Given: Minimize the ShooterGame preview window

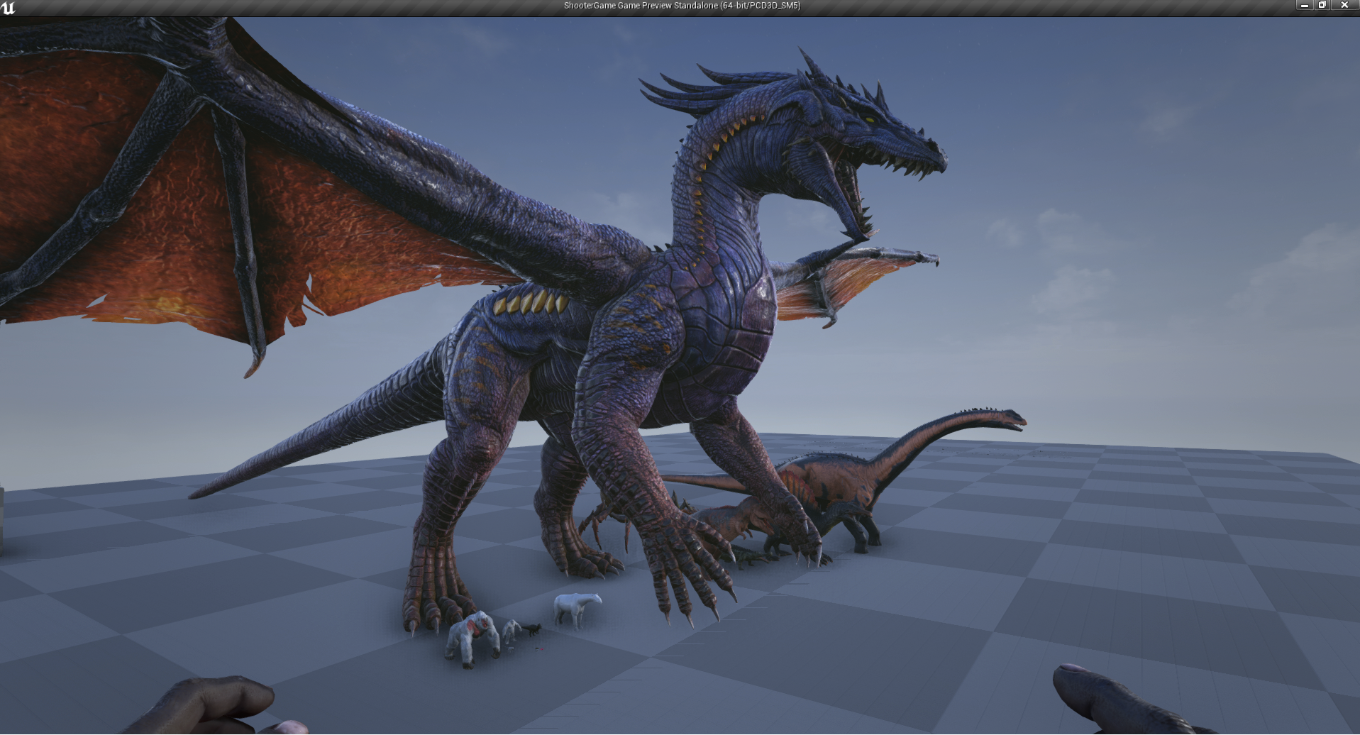Looking at the screenshot, I should 1304,5.
